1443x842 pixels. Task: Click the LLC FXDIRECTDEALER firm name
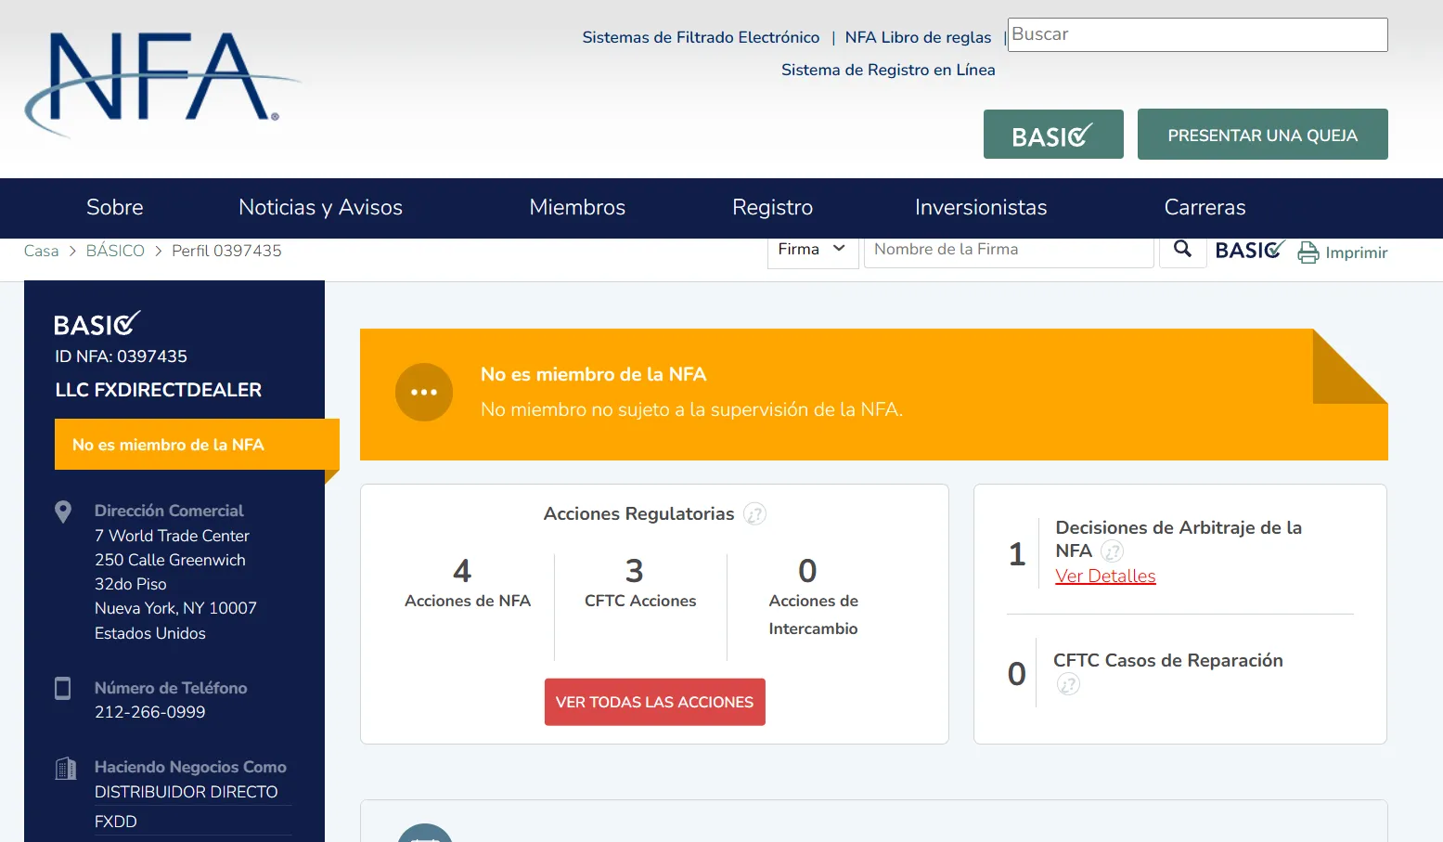pyautogui.click(x=158, y=390)
